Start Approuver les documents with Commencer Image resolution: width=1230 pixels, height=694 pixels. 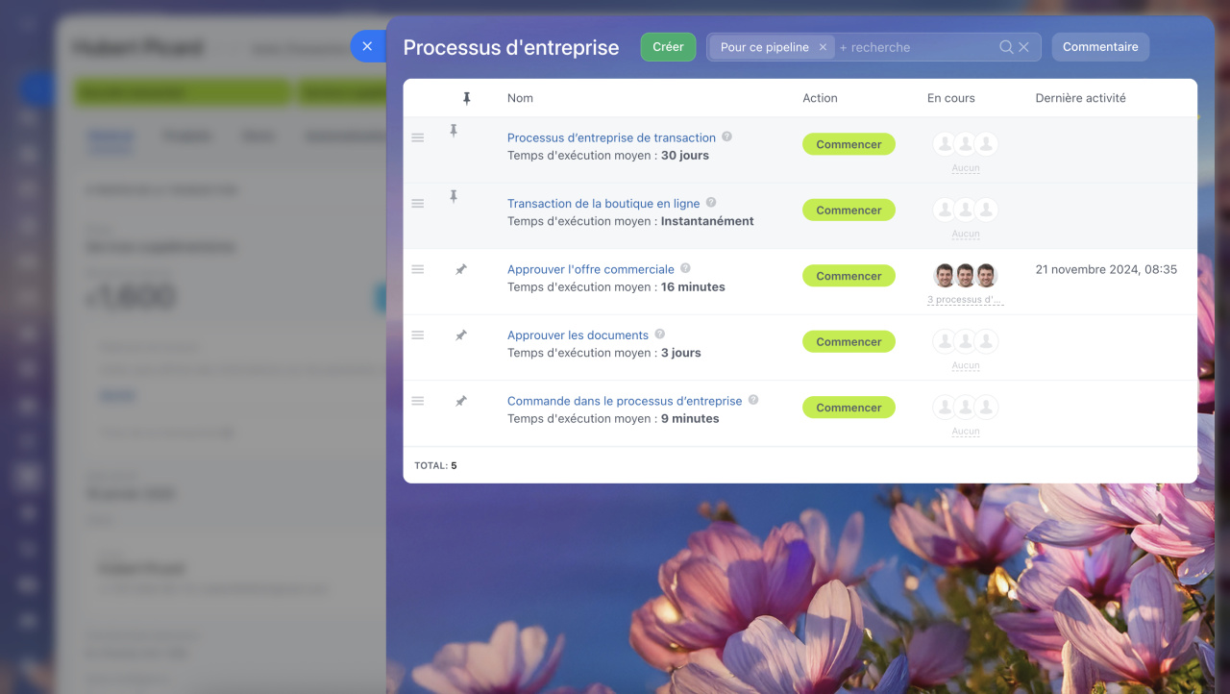[849, 341]
